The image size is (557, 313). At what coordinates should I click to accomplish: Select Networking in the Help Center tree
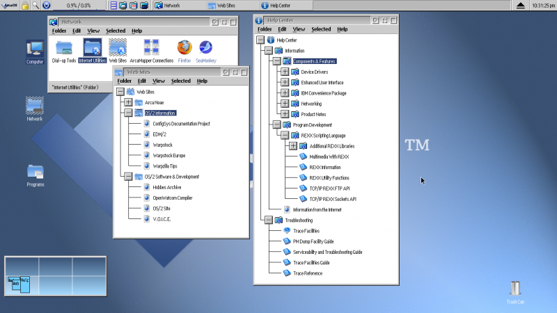[x=311, y=104]
